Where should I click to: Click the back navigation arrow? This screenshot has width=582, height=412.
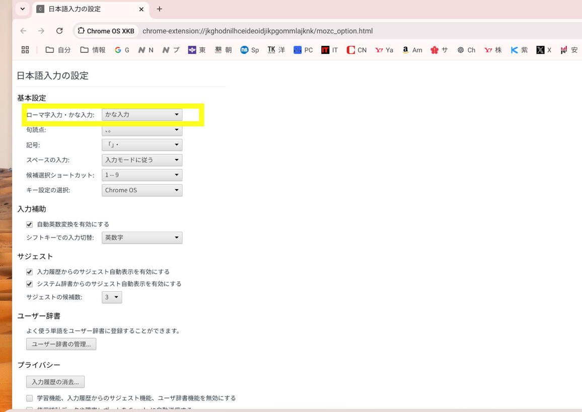point(23,31)
